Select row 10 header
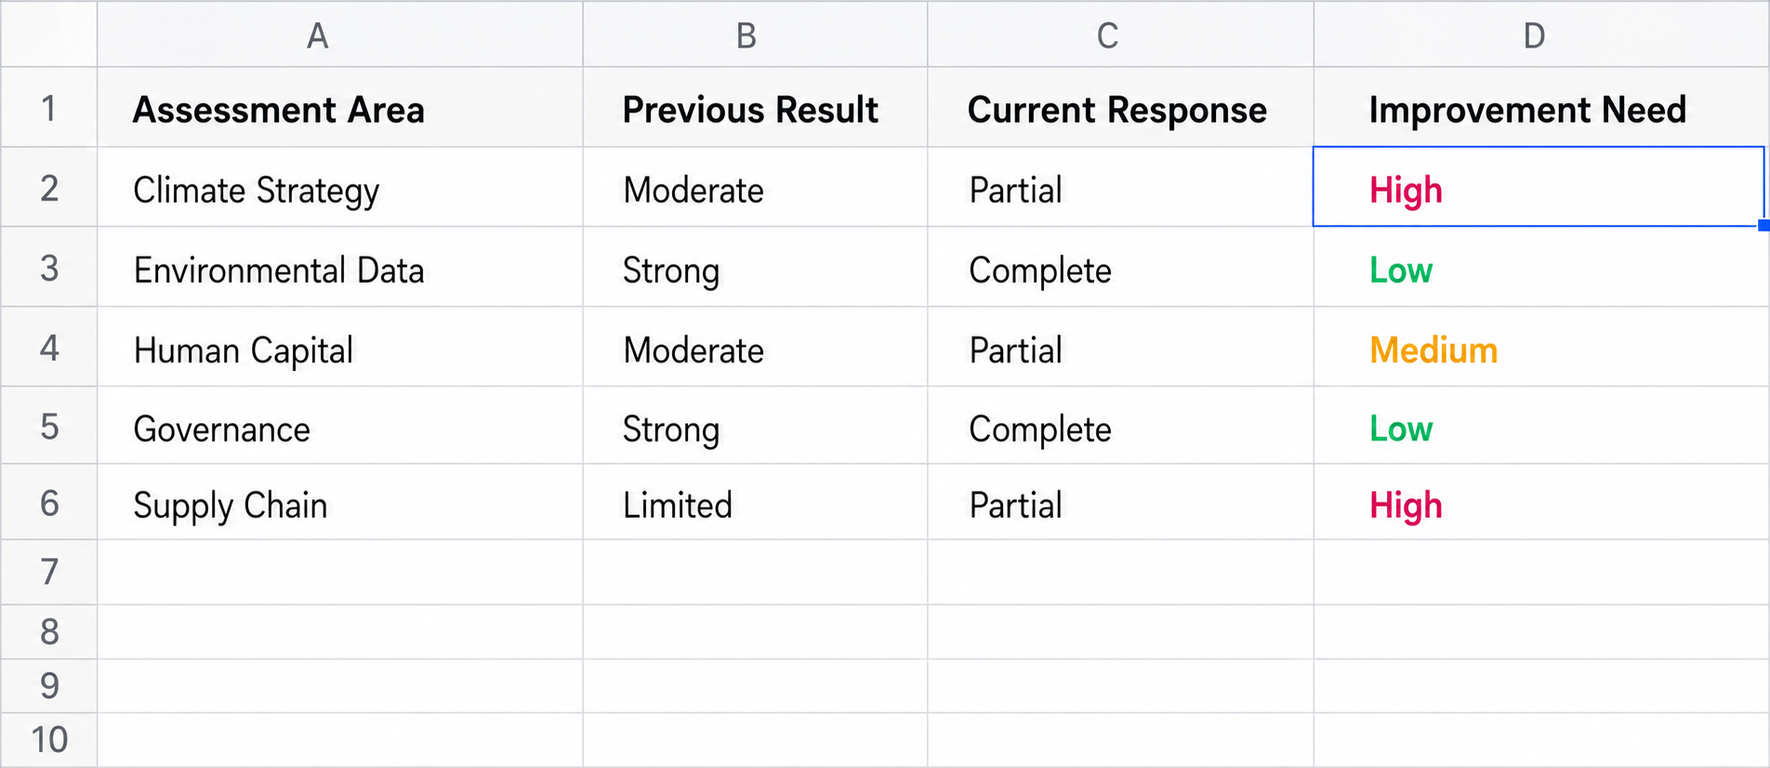This screenshot has width=1770, height=768. pyautogui.click(x=48, y=740)
